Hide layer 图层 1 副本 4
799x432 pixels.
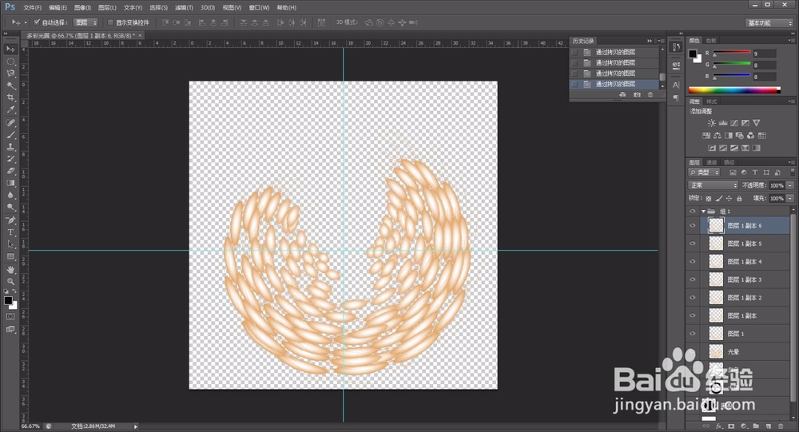tap(693, 261)
